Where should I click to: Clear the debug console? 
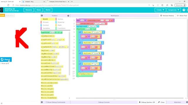(x=161, y=102)
